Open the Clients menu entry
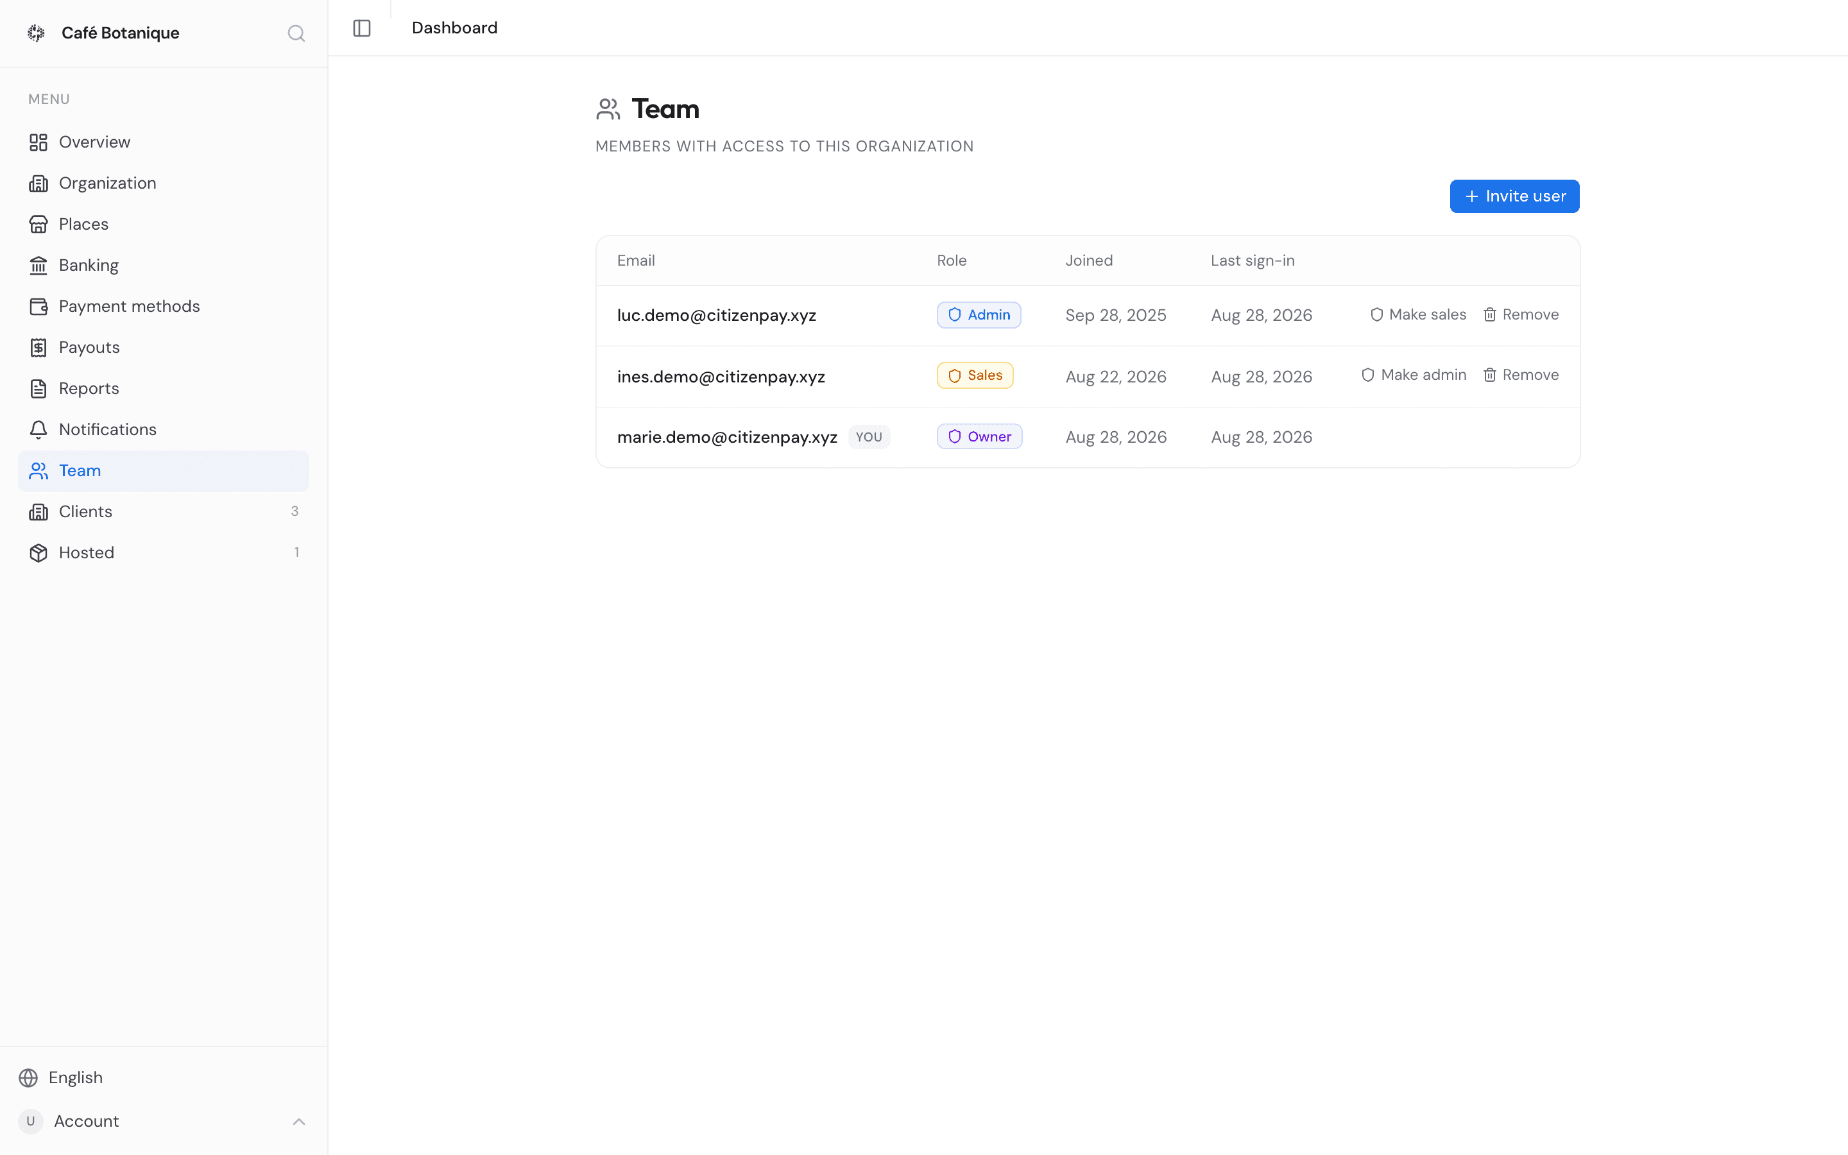 tap(164, 512)
